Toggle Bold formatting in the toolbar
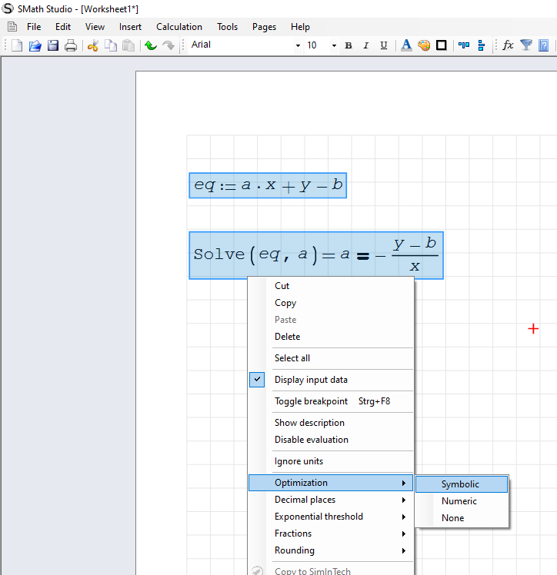This screenshot has height=575, width=557. coord(348,45)
